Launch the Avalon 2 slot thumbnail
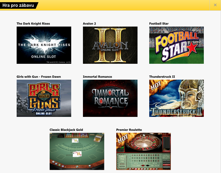This screenshot has height=173, width=221. pyautogui.click(x=110, y=45)
